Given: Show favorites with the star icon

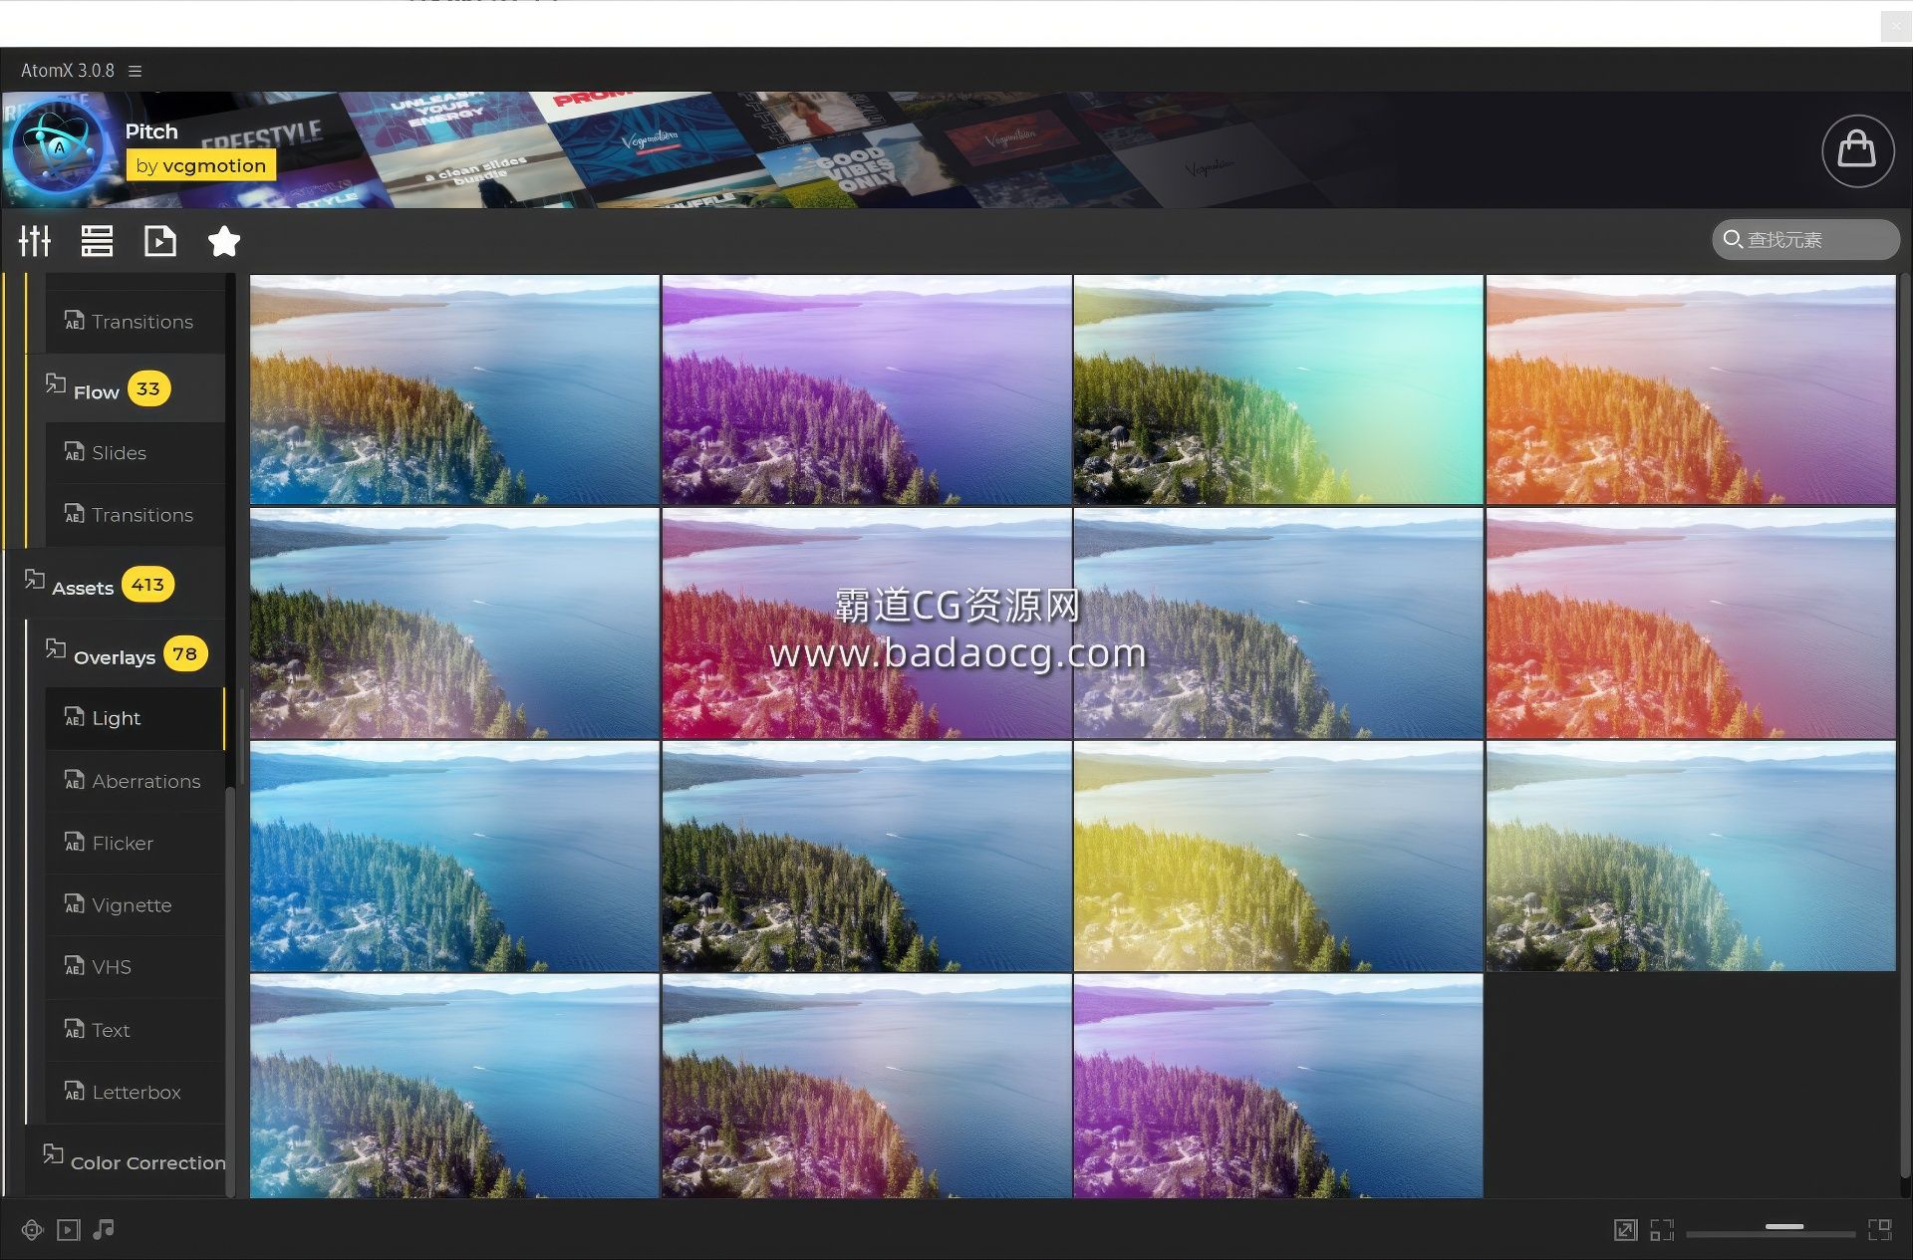Looking at the screenshot, I should 224,241.
